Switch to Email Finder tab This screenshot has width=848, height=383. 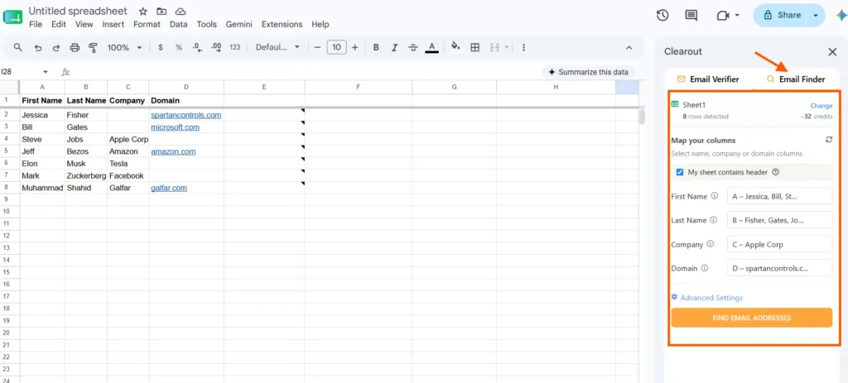tap(796, 79)
